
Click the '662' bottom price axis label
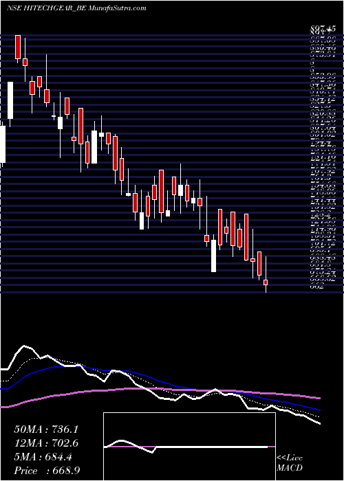[x=316, y=287]
